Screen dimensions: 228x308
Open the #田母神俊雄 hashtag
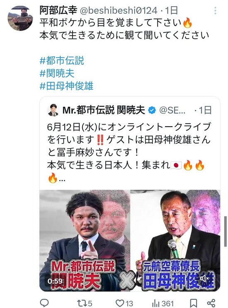click(66, 86)
